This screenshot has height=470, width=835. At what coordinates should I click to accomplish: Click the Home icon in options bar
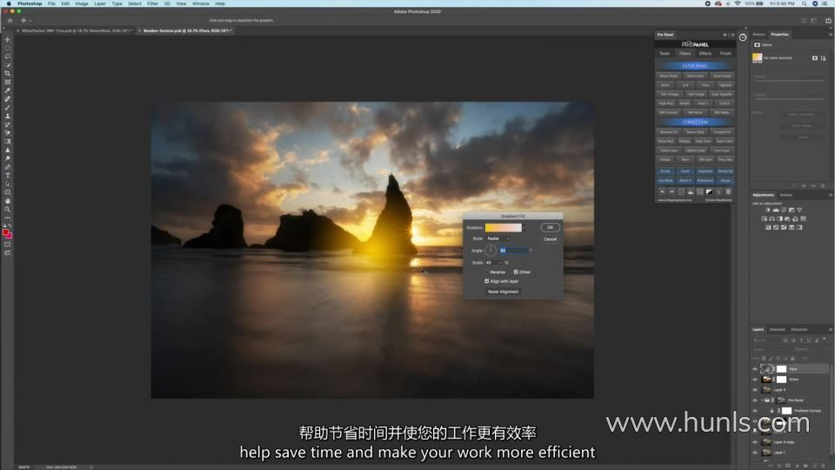click(10, 20)
